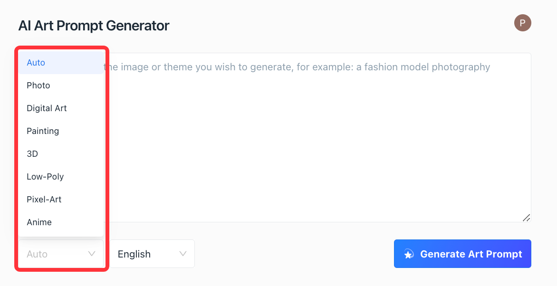Click the text area resize handle
The width and height of the screenshot is (557, 286).
coord(527,218)
